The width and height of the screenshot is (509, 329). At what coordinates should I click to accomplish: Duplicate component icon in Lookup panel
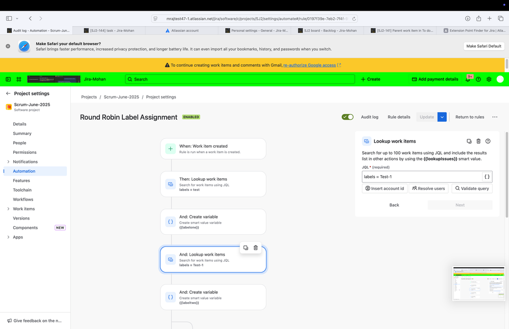469,141
